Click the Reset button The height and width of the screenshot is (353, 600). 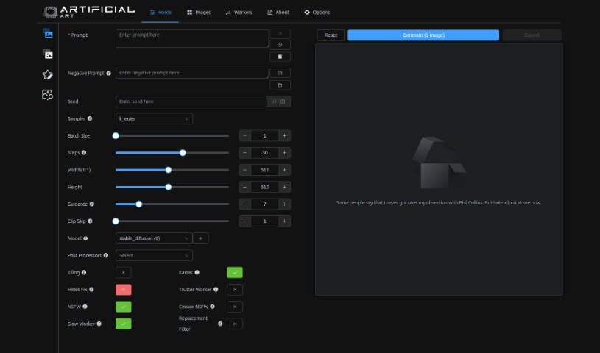coord(331,35)
